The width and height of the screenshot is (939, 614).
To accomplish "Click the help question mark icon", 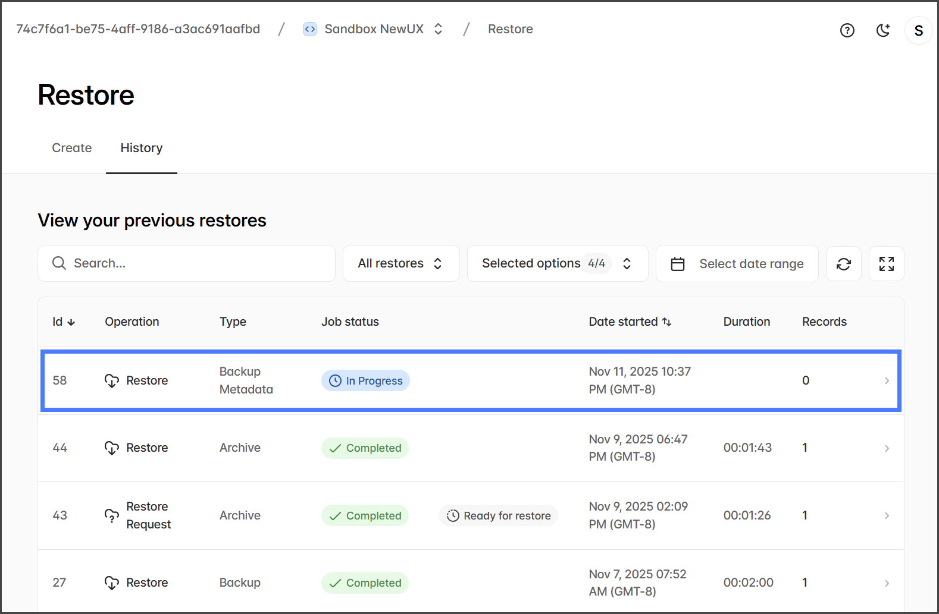I will [x=847, y=30].
